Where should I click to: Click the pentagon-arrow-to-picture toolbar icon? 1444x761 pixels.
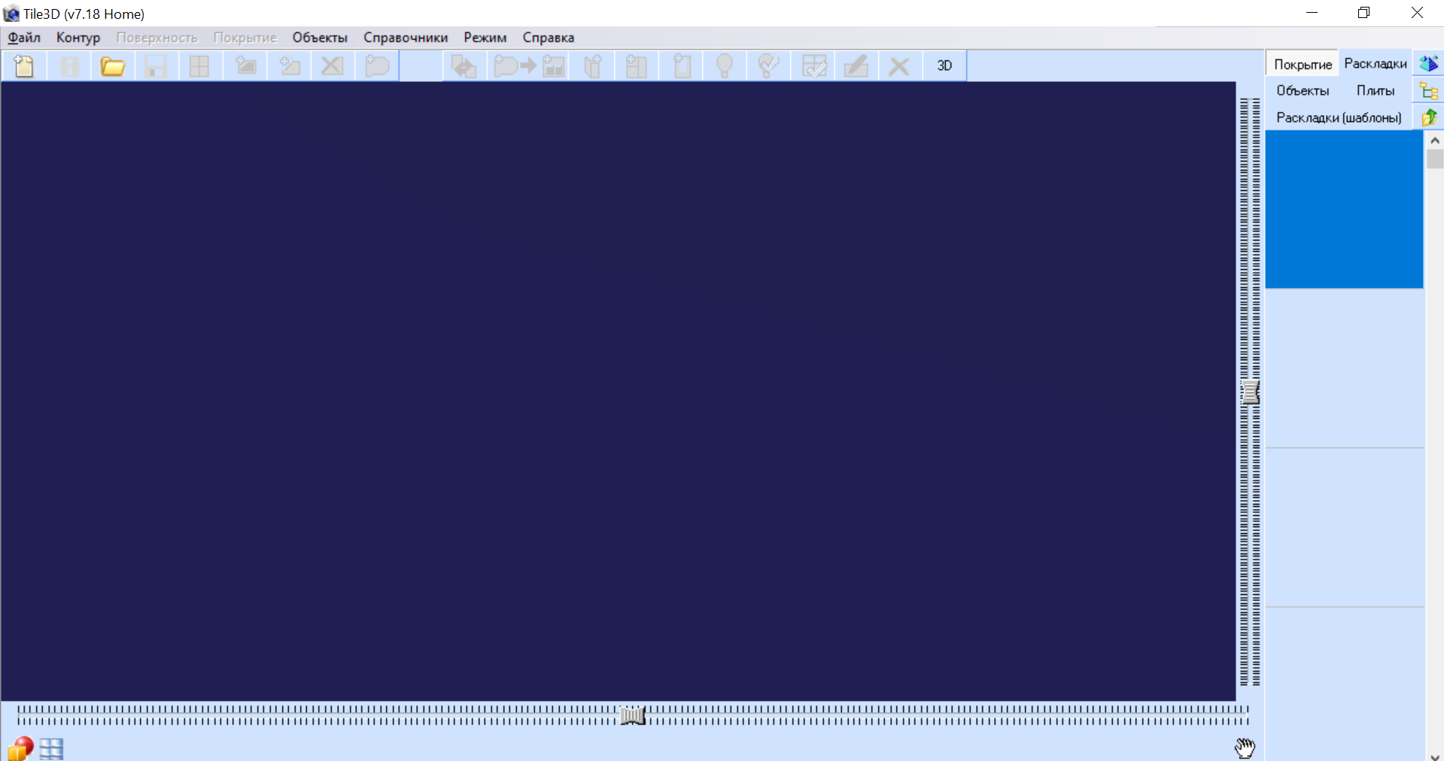pyautogui.click(x=530, y=66)
